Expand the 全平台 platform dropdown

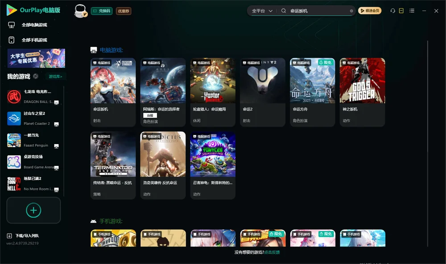[x=262, y=11]
